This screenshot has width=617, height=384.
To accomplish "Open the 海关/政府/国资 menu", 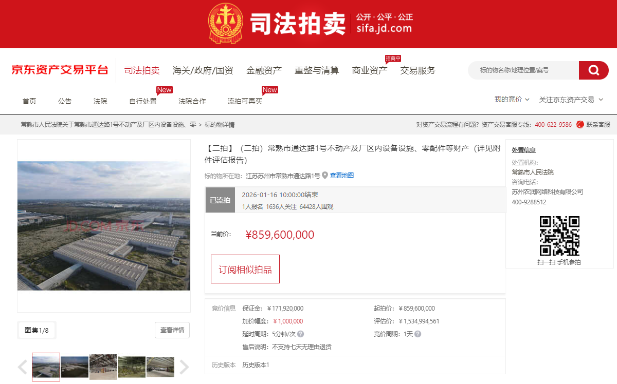I will pyautogui.click(x=203, y=70).
